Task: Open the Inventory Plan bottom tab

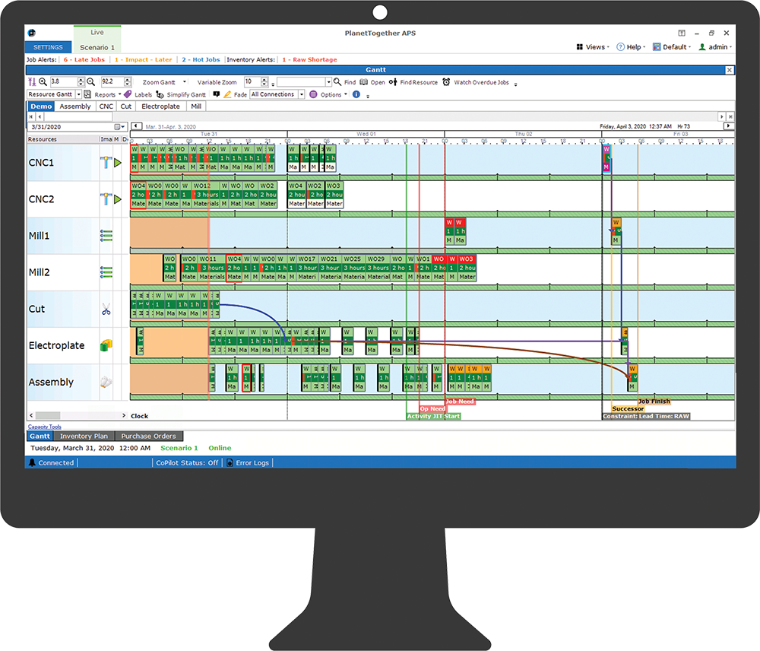Action: [84, 436]
